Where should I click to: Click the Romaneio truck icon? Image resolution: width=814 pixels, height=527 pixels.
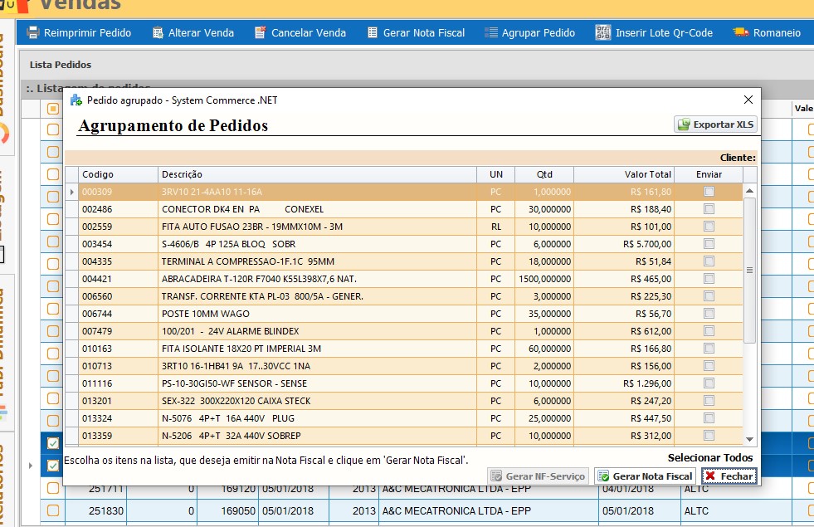pyautogui.click(x=741, y=33)
